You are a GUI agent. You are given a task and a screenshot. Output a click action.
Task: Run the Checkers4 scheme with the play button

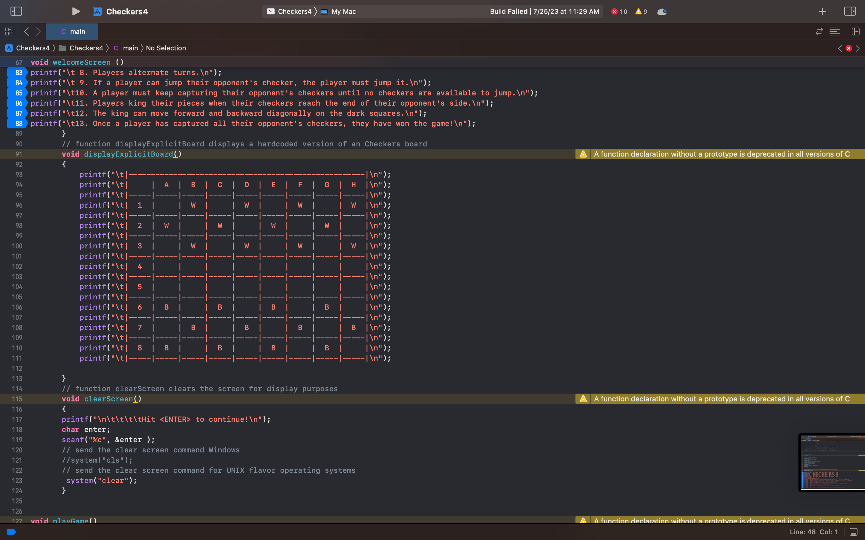tap(75, 11)
